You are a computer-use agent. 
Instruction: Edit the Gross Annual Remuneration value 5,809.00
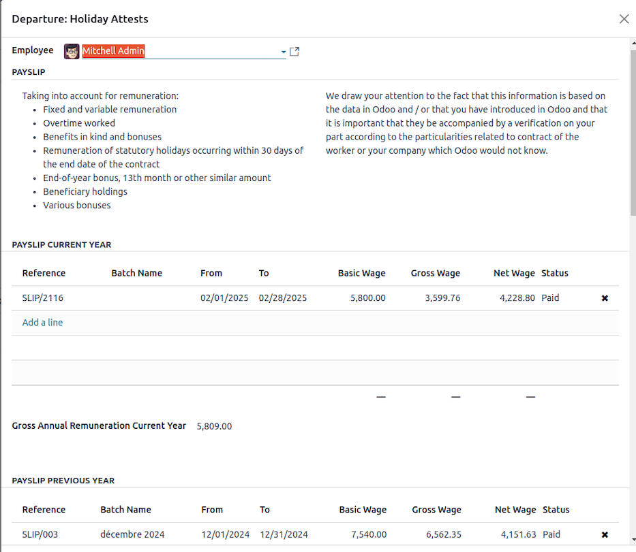214,426
